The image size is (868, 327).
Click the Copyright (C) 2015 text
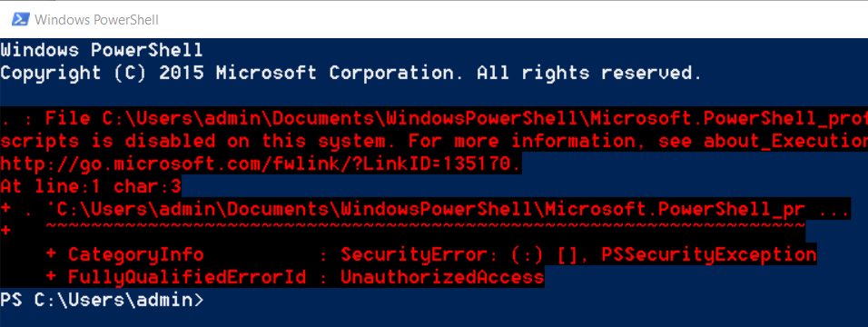click(102, 73)
